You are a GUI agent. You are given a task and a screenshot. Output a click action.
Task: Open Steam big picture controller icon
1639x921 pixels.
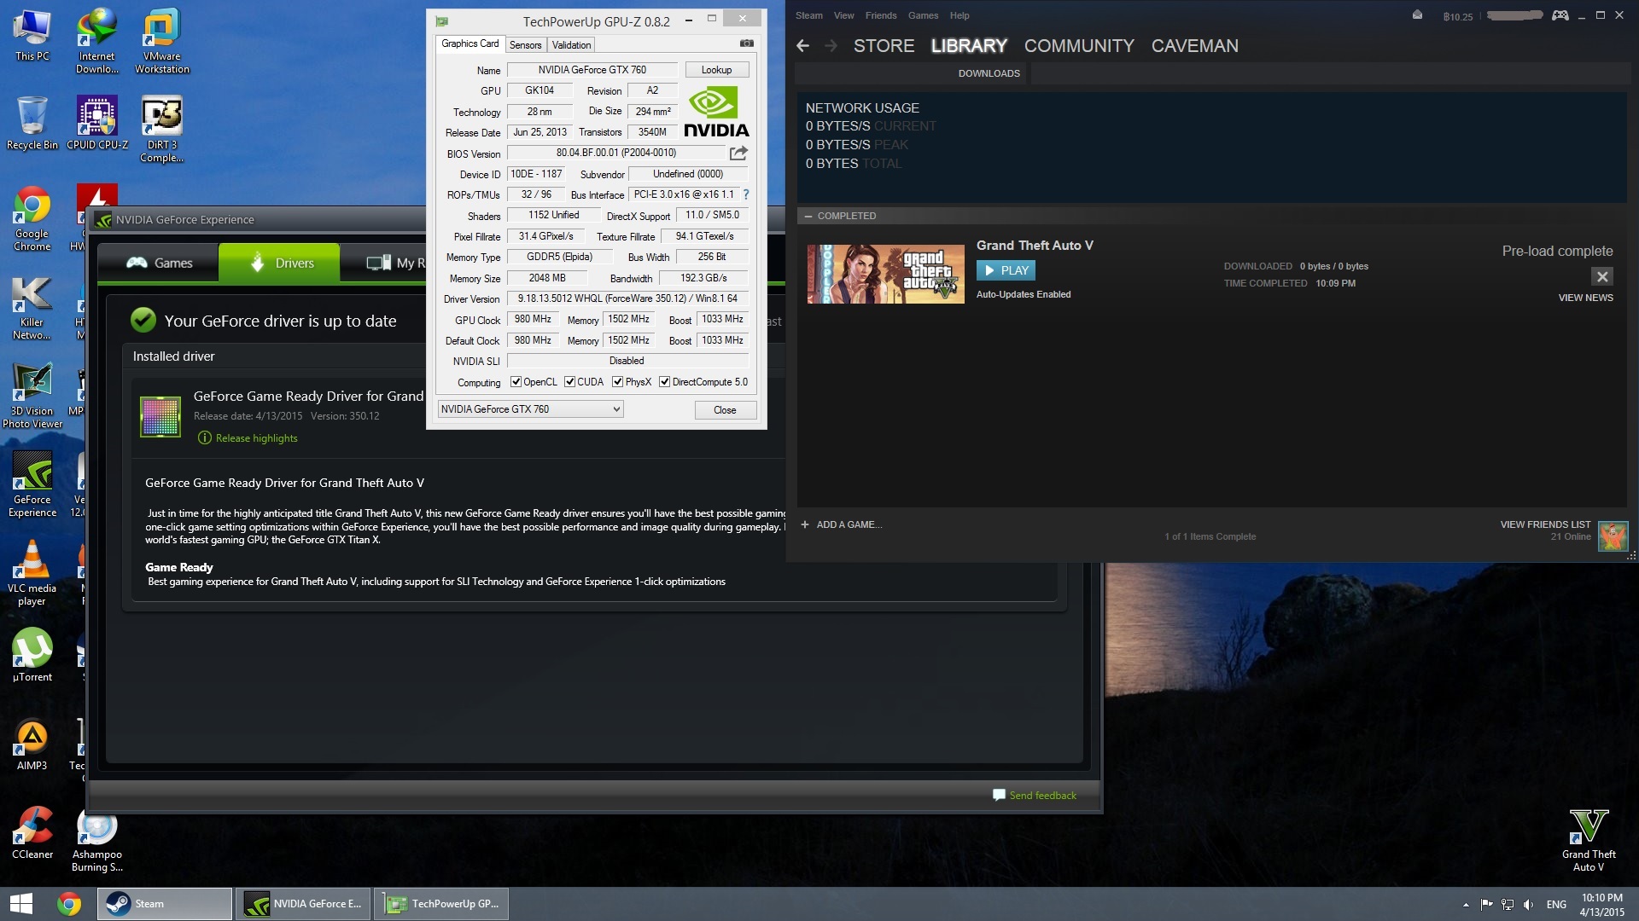1560,15
